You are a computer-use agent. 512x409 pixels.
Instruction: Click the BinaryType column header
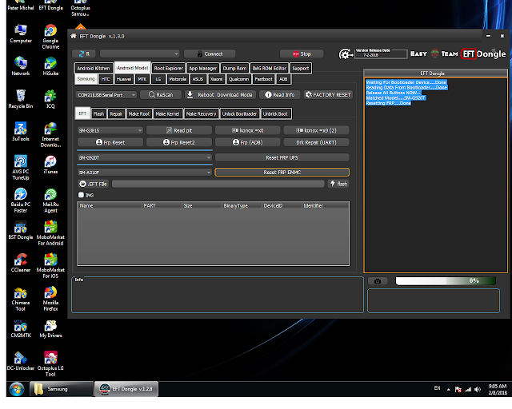pos(242,206)
